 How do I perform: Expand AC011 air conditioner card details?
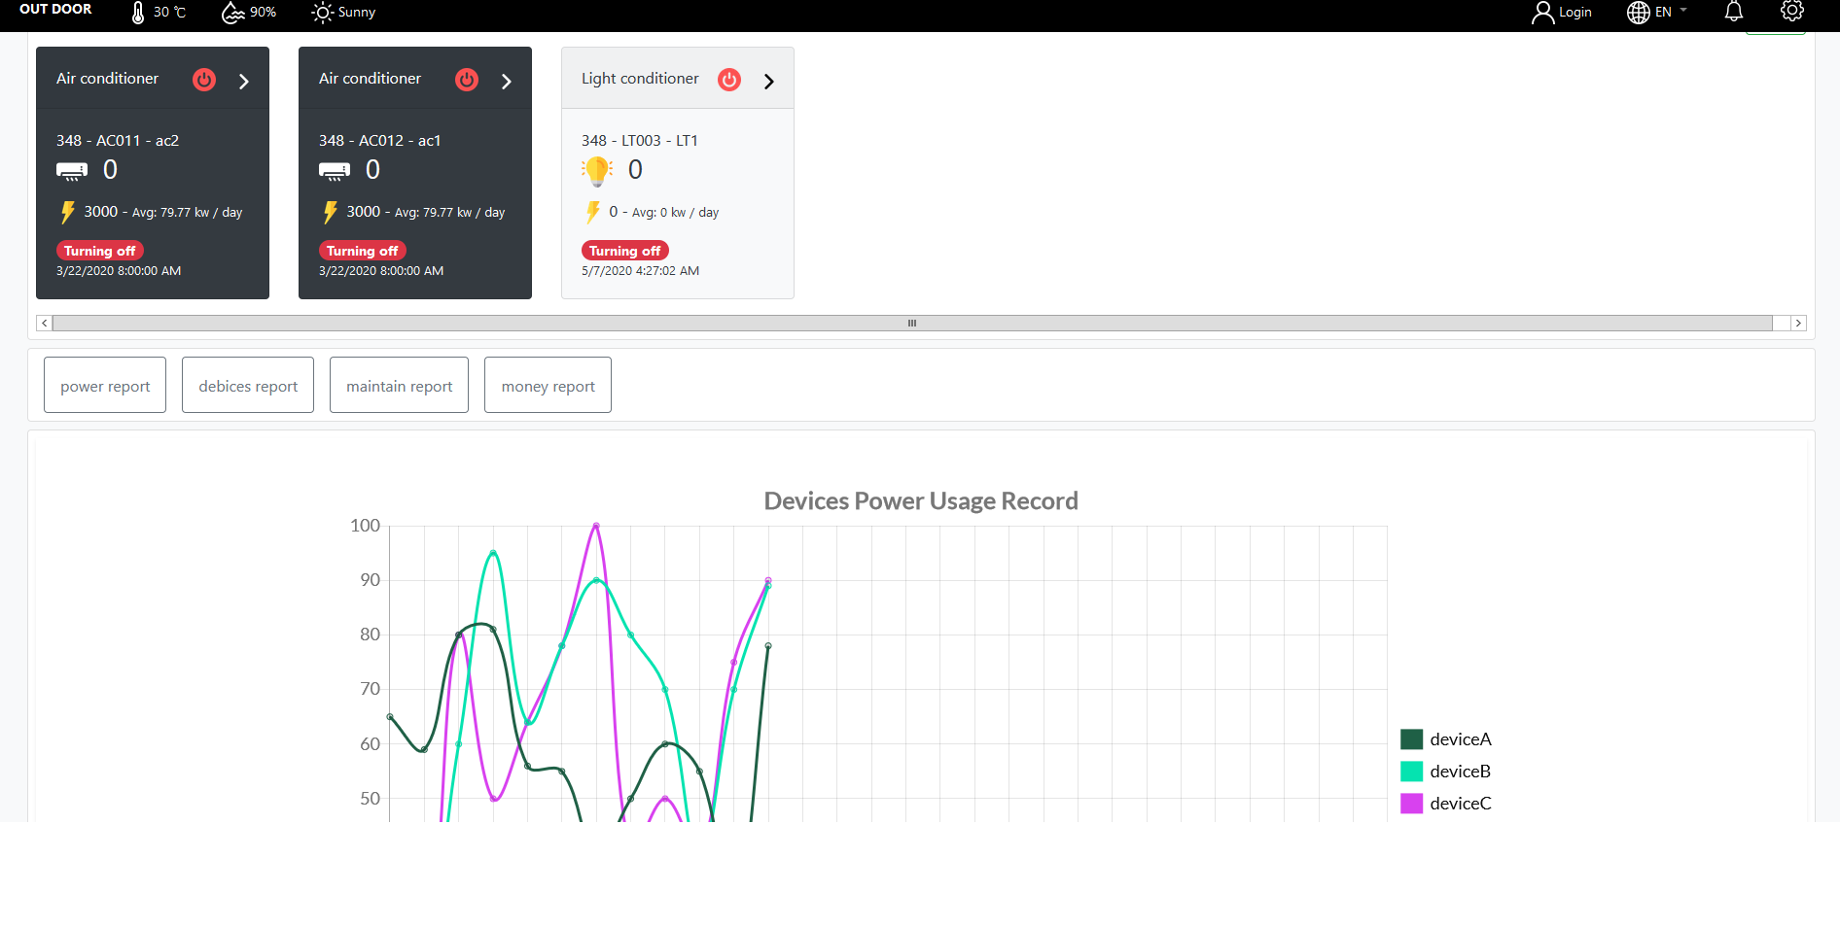coord(244,82)
